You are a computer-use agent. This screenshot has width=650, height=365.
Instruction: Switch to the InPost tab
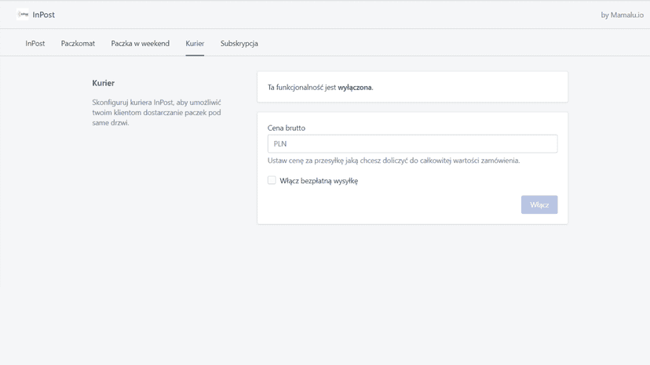point(35,43)
